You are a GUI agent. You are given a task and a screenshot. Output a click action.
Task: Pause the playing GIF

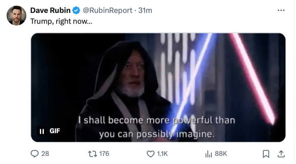click(x=42, y=131)
